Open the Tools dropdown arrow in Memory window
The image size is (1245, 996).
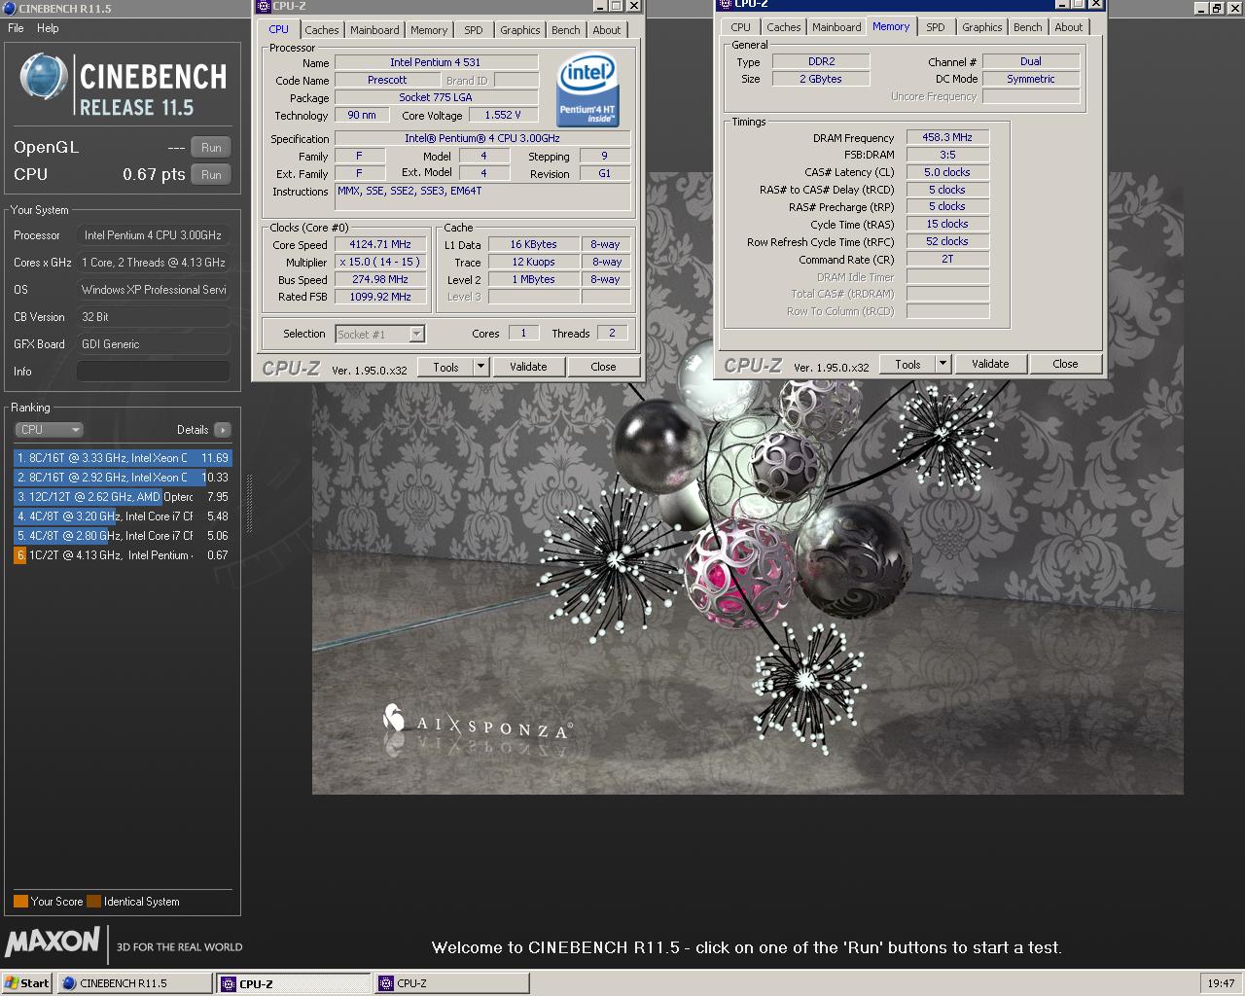click(x=943, y=364)
